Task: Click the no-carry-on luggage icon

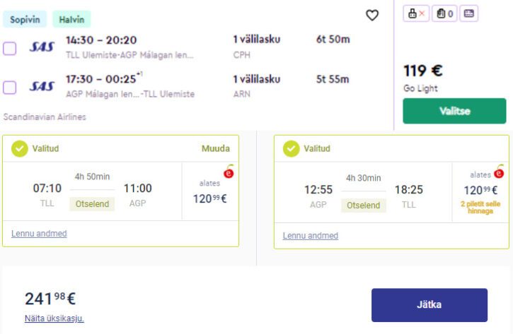Action: pos(416,13)
